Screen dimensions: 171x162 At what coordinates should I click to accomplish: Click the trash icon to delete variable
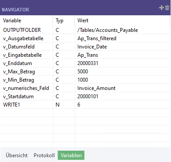[x=167, y=7]
